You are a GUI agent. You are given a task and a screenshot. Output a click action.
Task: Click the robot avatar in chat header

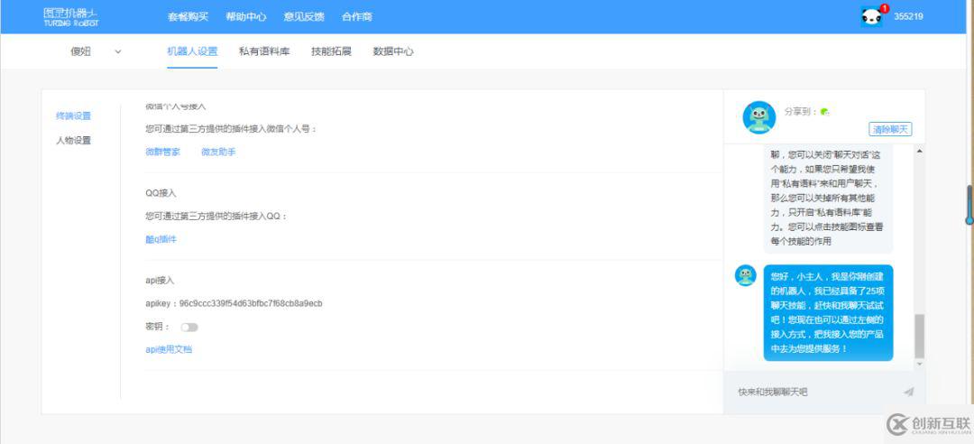tap(758, 117)
